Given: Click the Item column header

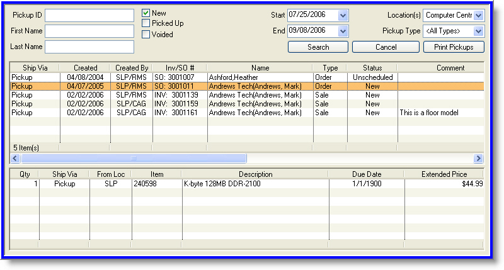Looking at the screenshot, I should click(157, 174).
